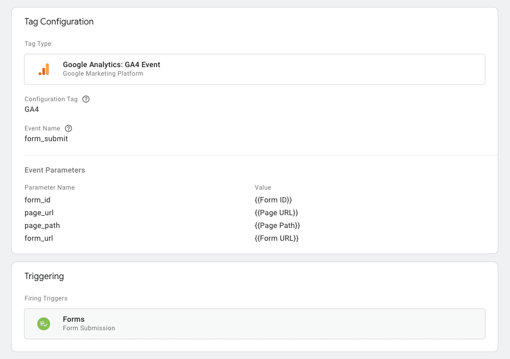
Task: Click the green Forms trigger icon
Action: [x=44, y=324]
